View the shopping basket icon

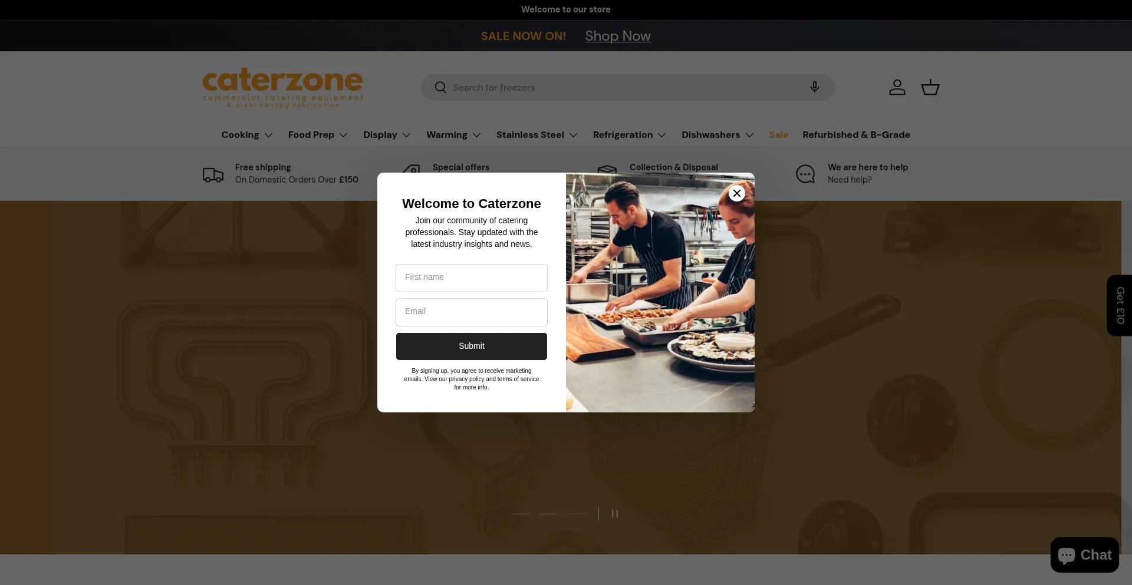(x=930, y=87)
